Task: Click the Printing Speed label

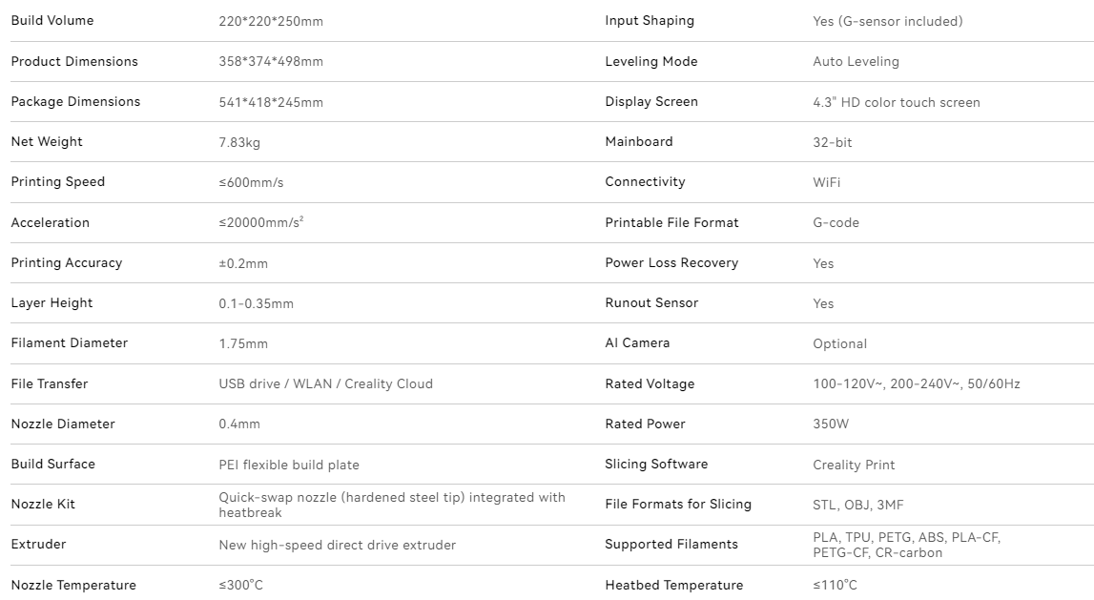Action: tap(58, 182)
